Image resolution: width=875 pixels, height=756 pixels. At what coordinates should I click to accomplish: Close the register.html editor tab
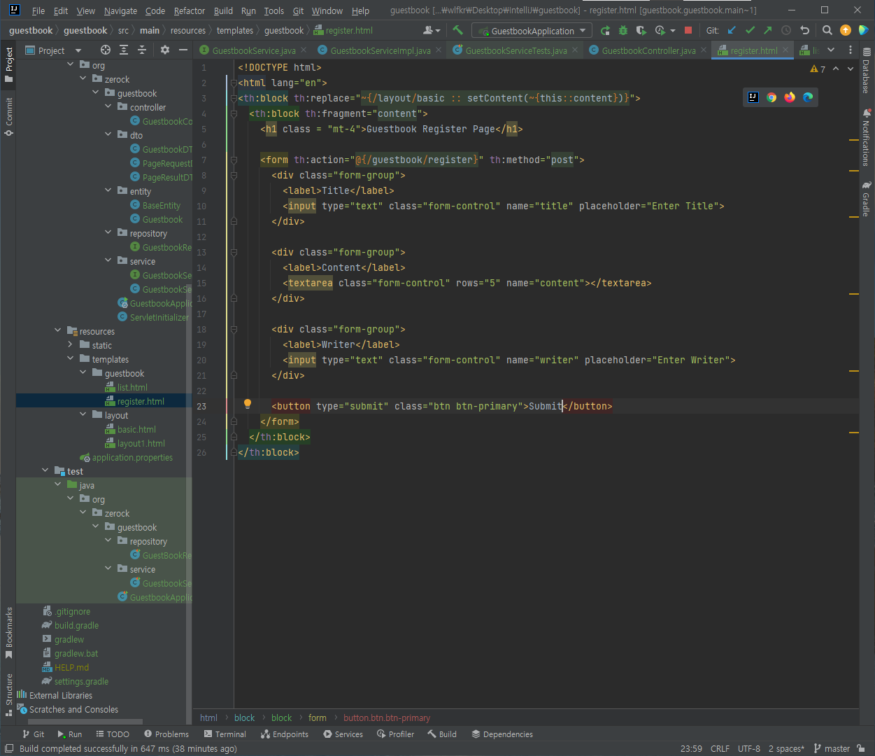pyautogui.click(x=785, y=50)
